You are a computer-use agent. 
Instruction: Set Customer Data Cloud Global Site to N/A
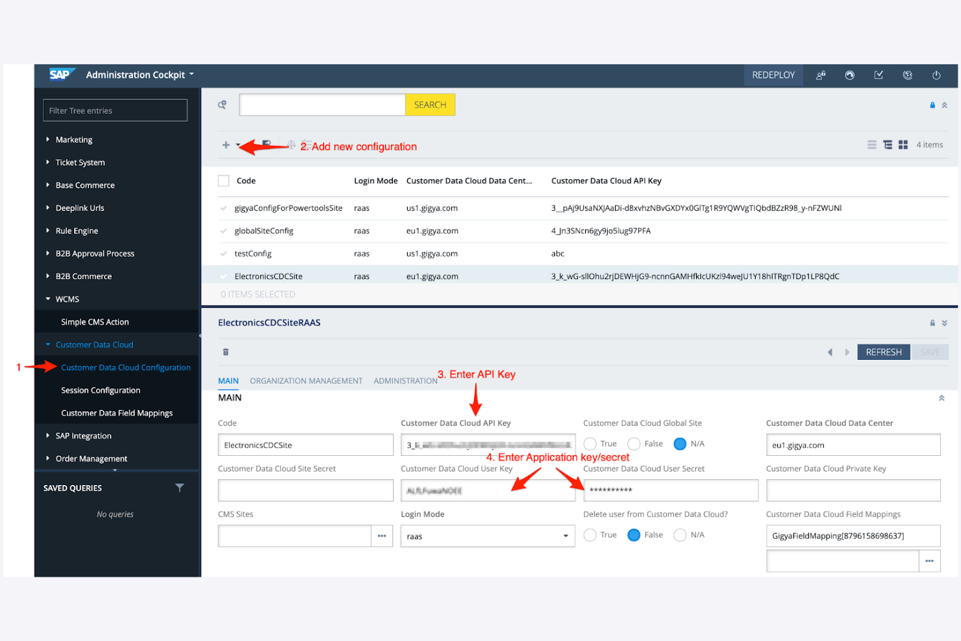(x=679, y=444)
